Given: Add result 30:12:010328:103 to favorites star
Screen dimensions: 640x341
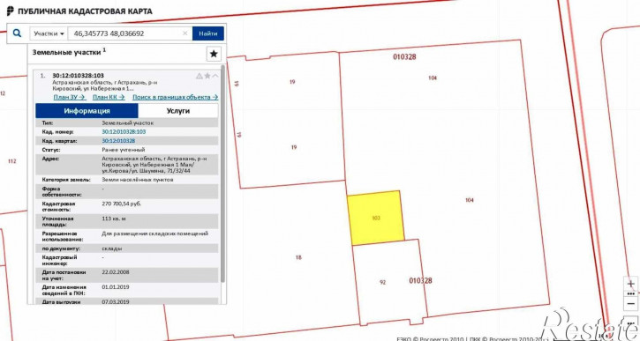Looking at the screenshot, I should click(x=207, y=76).
